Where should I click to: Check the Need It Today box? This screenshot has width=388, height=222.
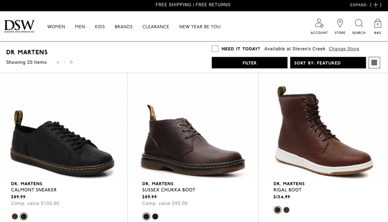pyautogui.click(x=215, y=49)
